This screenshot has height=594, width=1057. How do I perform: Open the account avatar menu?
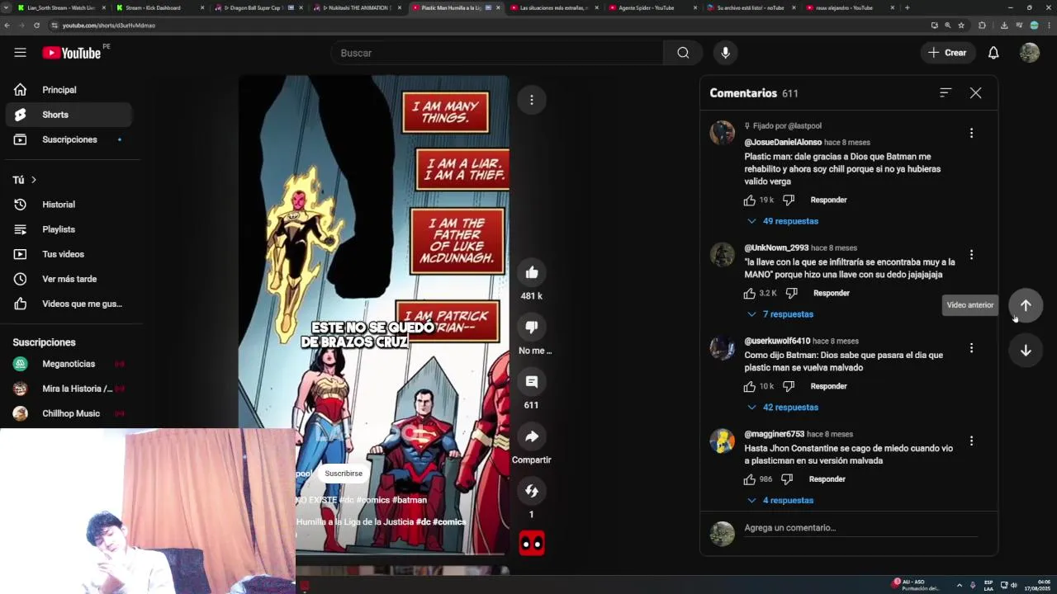click(x=1029, y=53)
